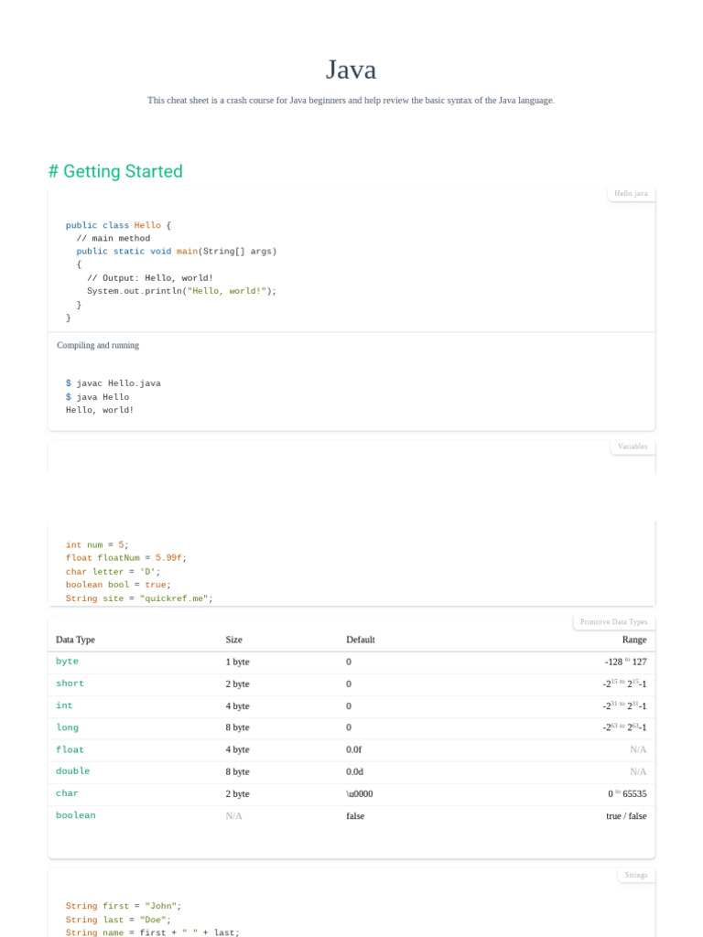Click the 'Default' column header
703x937 pixels.
click(x=361, y=640)
